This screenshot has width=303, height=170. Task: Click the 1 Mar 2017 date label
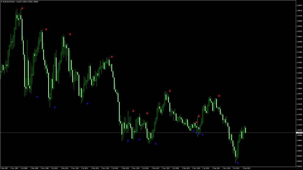pos(156,168)
